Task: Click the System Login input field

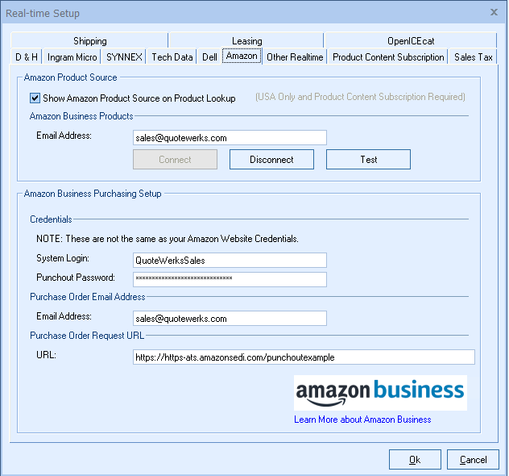Action: [230, 260]
